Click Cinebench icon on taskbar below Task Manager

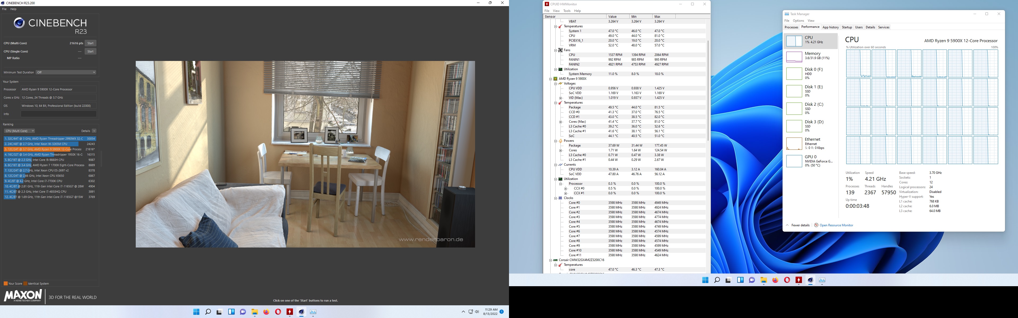pos(810,280)
